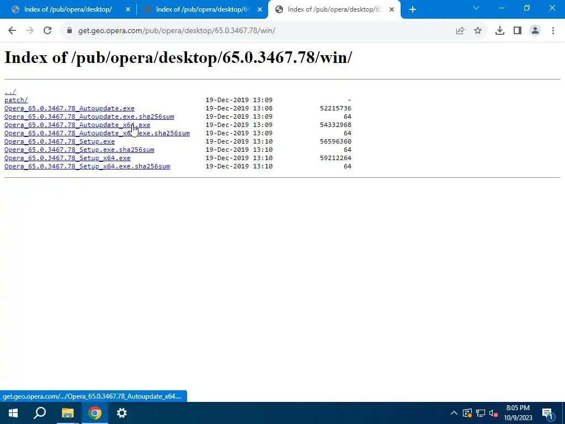Open Chrome three-dot menu
Viewport: 565px width, 424px height.
click(553, 31)
